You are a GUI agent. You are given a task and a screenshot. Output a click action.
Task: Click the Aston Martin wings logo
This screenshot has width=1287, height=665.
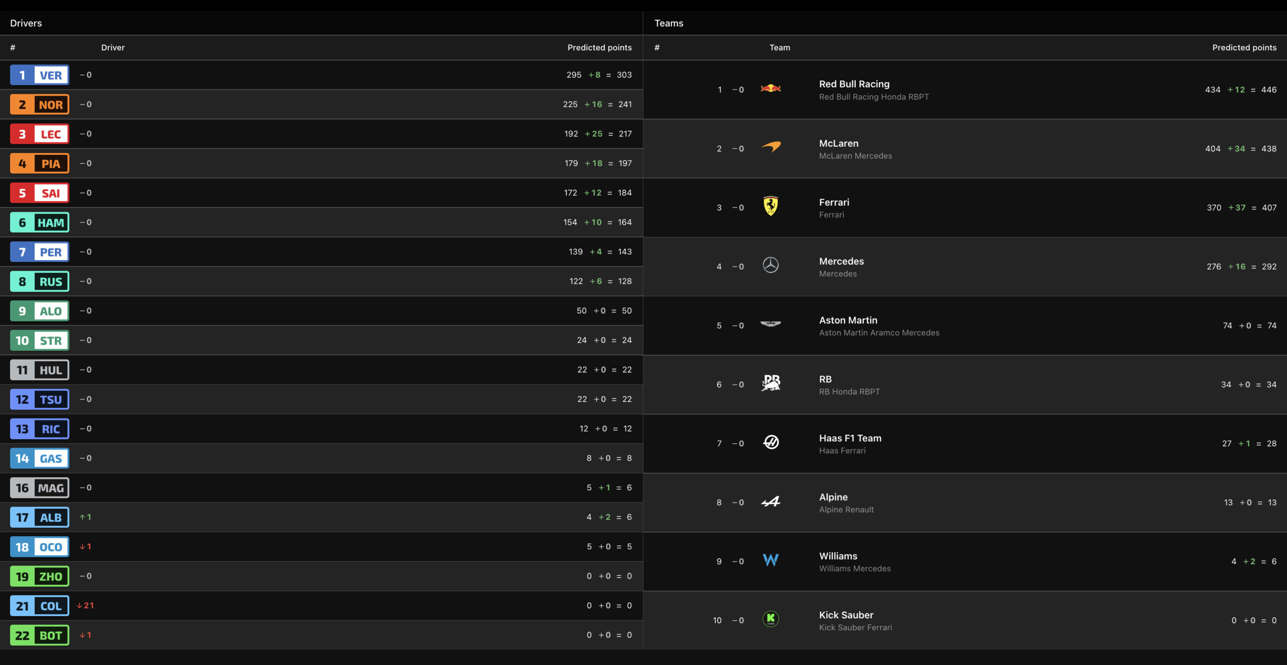[771, 324]
